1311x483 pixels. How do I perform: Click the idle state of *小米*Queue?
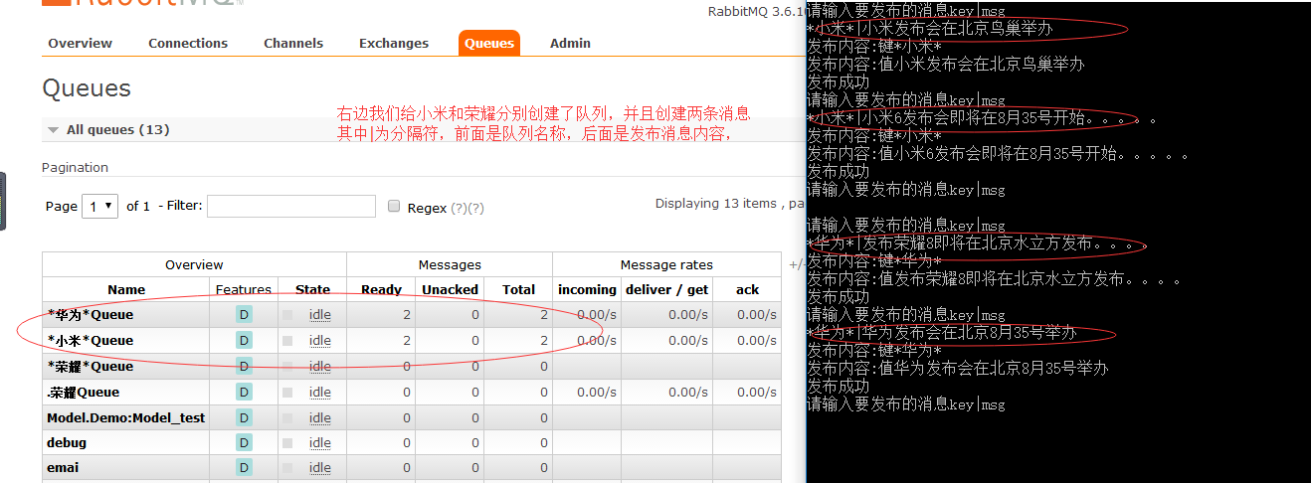coord(320,341)
